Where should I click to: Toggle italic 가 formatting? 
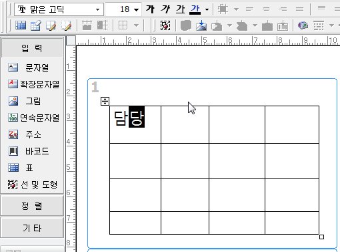[x=165, y=9]
